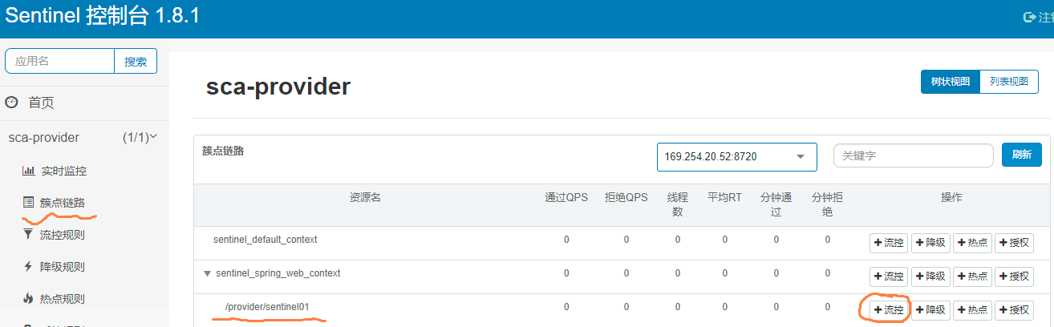This screenshot has width=1054, height=327.
Task: Focus the 应用名 search field
Action: click(x=60, y=61)
